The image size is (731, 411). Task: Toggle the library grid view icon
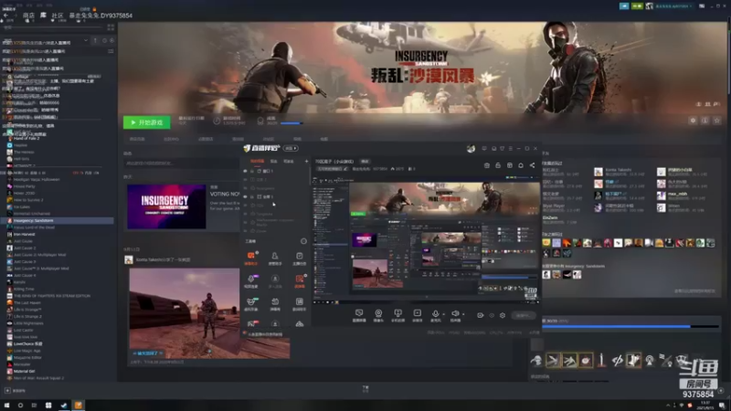click(111, 27)
